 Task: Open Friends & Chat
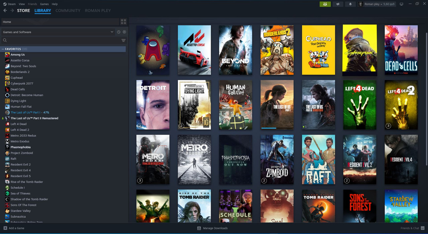[x=410, y=228]
